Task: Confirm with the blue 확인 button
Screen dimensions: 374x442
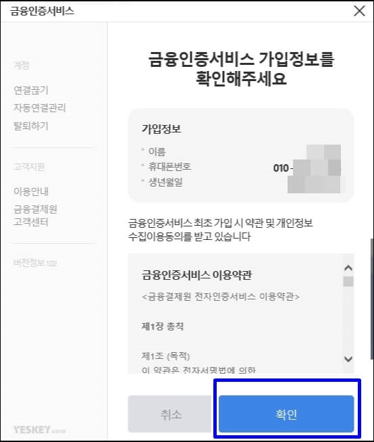Action: coord(286,414)
